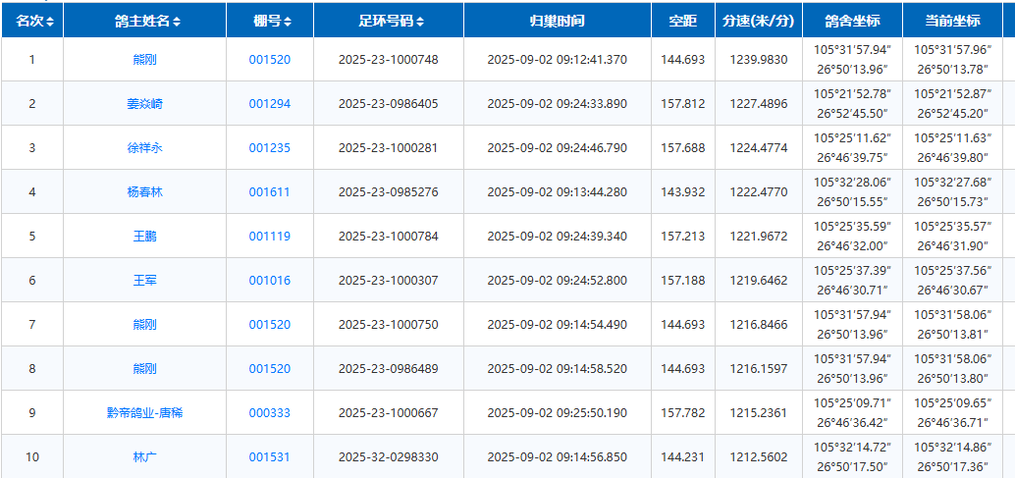The height and width of the screenshot is (478, 1015).
Task: Select ring number 2025-23-1000748 cell
Action: (x=388, y=60)
